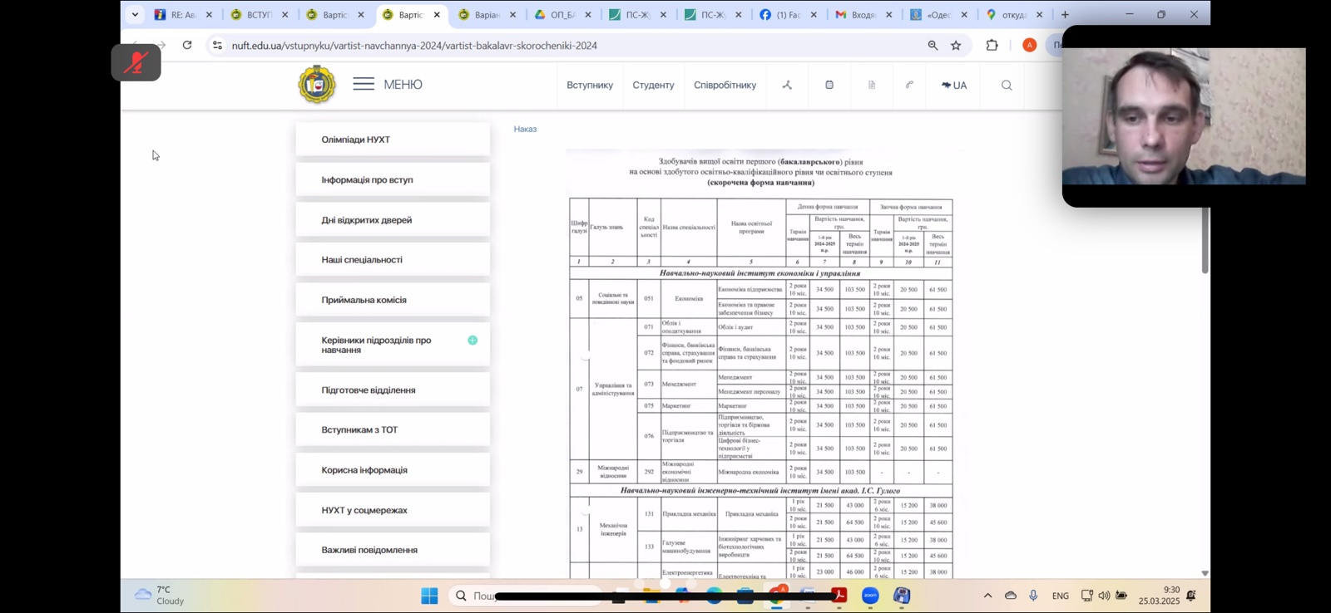Viewport: 1331px width, 613px height.
Task: Open the UA language selector
Action: tap(954, 86)
